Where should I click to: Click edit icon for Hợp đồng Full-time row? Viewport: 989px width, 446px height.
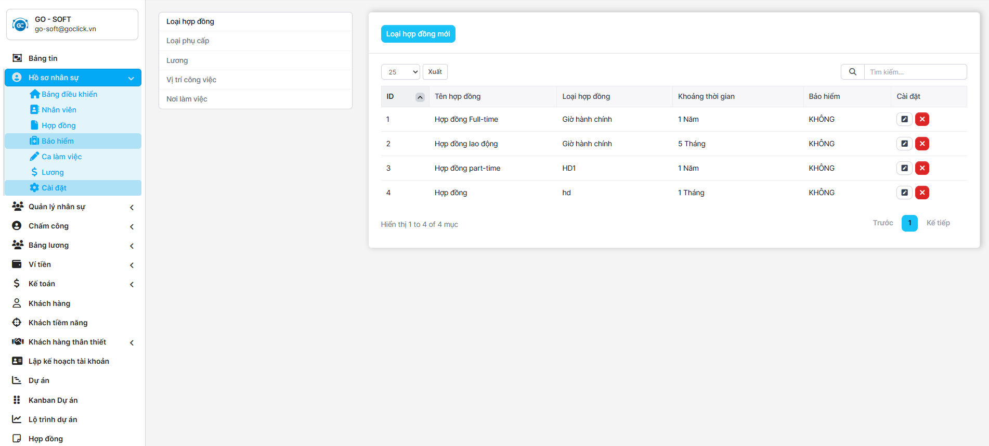(x=904, y=119)
